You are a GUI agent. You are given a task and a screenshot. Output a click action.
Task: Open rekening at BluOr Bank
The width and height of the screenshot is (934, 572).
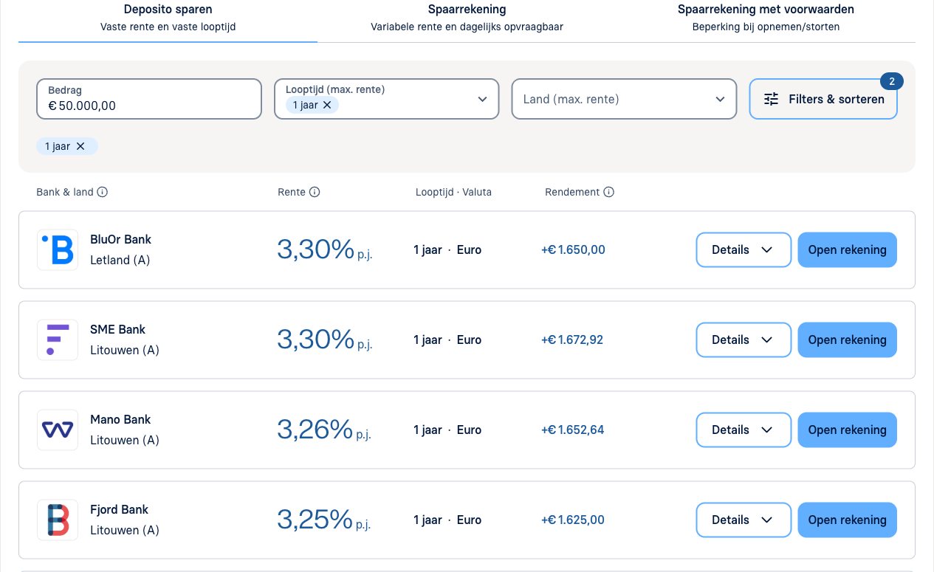[848, 249]
